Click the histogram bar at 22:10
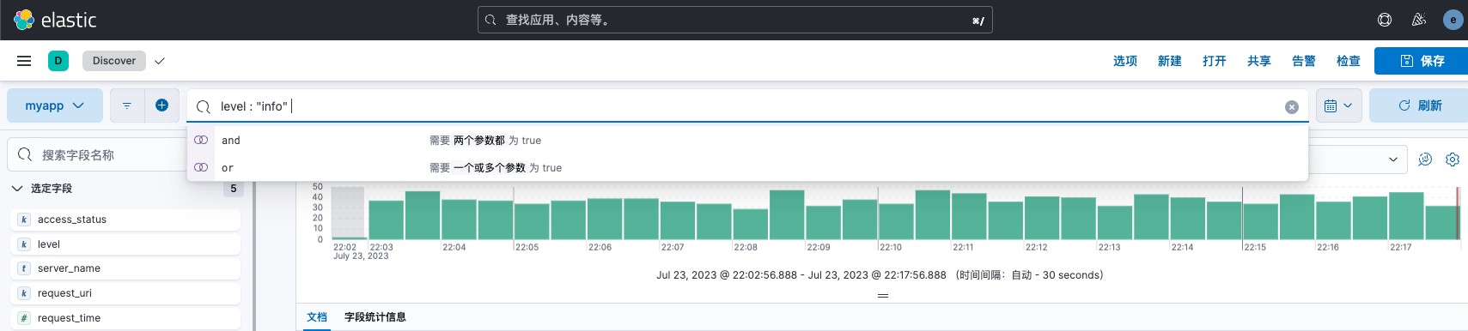The width and height of the screenshot is (1468, 331). tap(896, 221)
